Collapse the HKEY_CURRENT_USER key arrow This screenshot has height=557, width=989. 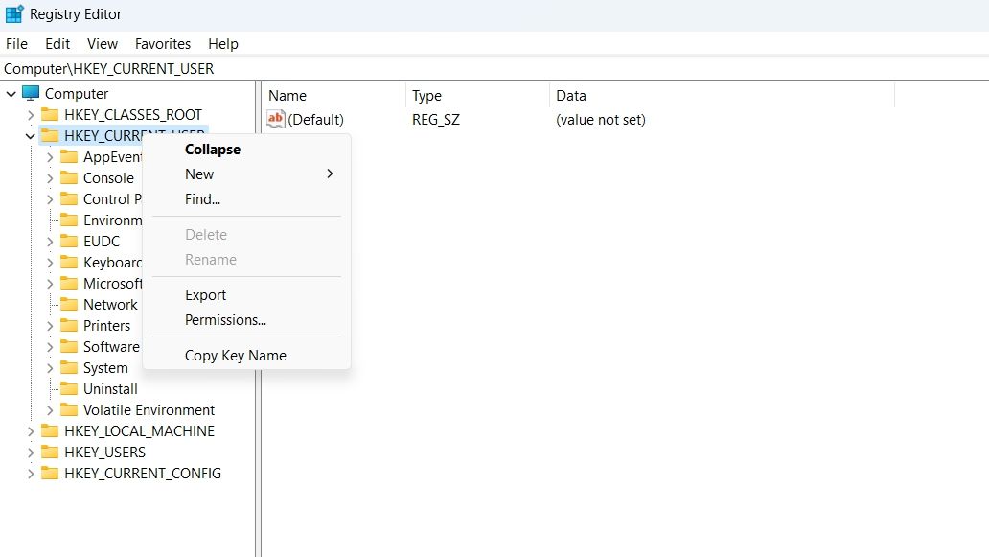click(x=31, y=135)
